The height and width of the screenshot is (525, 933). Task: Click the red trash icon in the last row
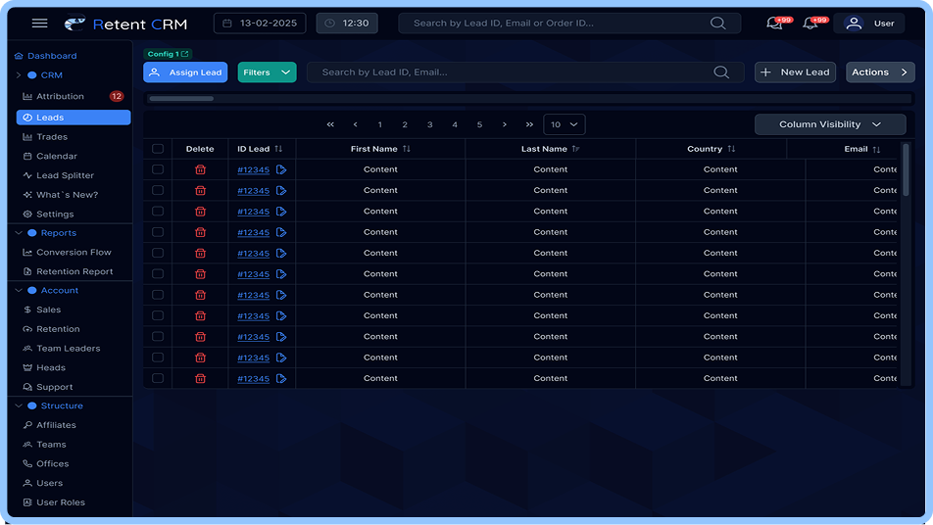tap(201, 378)
